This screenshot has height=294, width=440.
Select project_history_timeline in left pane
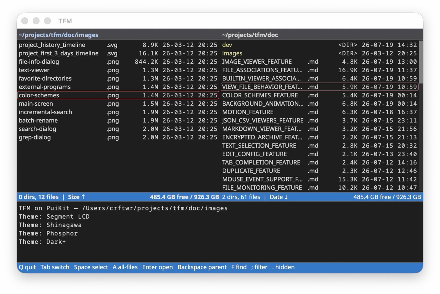click(118, 45)
